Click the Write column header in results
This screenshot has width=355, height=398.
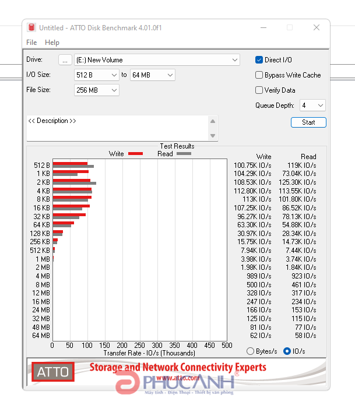click(263, 157)
